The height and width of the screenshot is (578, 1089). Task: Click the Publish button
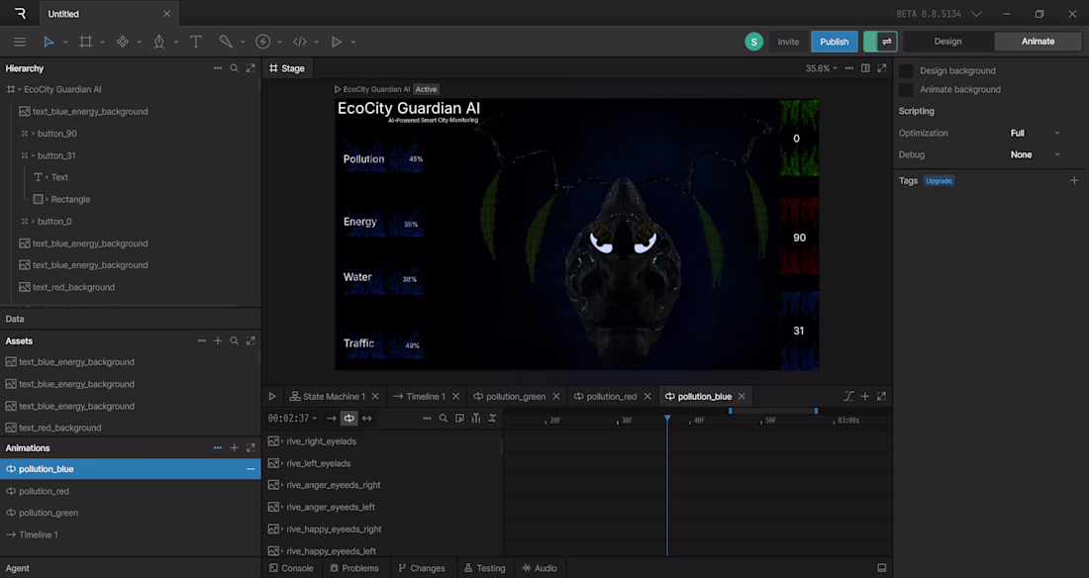click(835, 42)
